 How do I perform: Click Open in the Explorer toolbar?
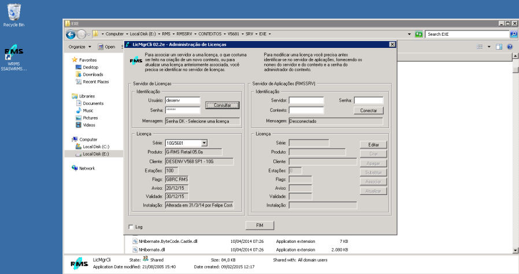[x=110, y=47]
